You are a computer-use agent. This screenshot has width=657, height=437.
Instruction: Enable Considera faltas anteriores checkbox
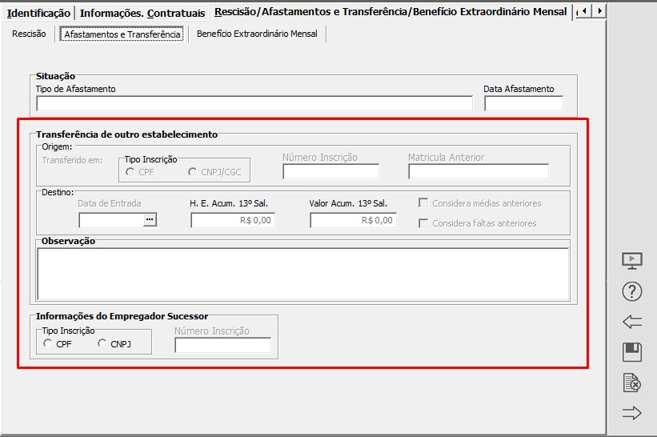point(423,223)
